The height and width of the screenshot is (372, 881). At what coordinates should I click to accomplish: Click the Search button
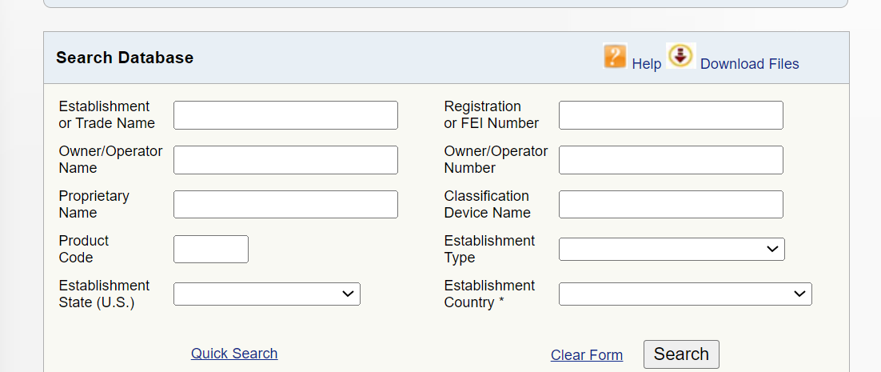pos(681,354)
